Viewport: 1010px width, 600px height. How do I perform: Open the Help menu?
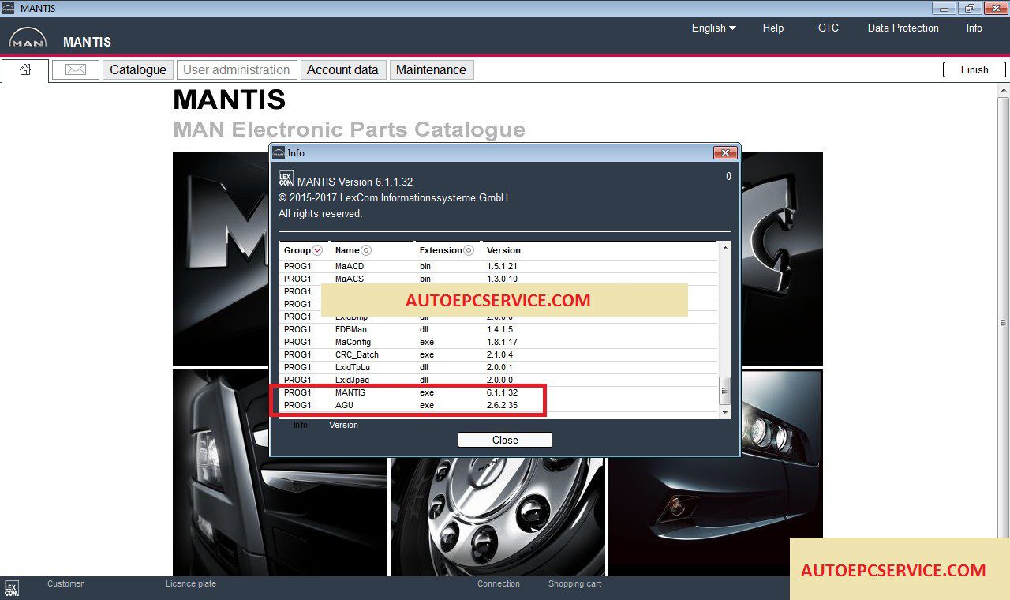[773, 28]
